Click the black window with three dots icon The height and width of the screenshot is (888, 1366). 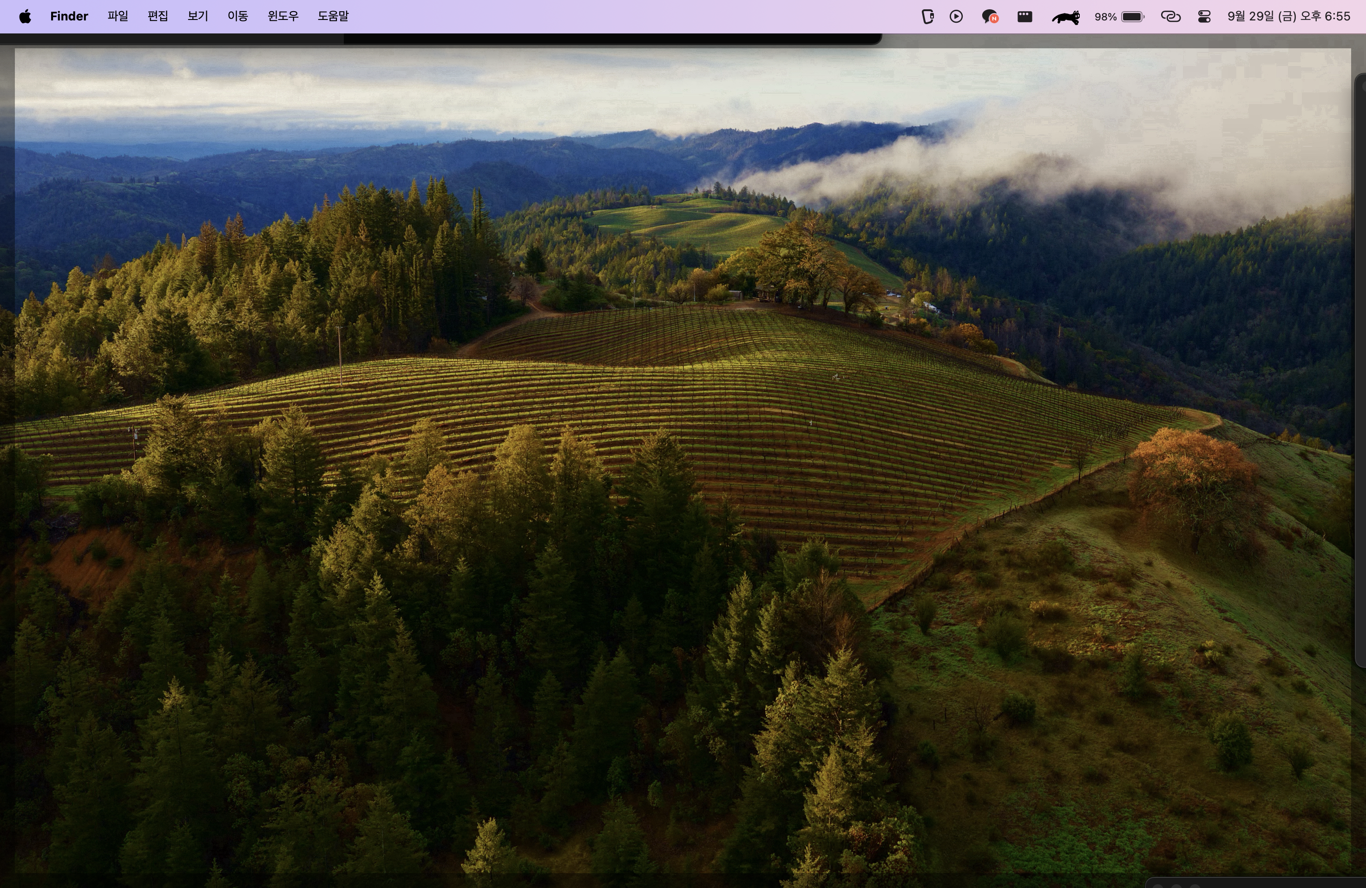(x=1025, y=17)
